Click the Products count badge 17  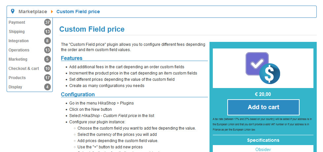(x=48, y=77)
